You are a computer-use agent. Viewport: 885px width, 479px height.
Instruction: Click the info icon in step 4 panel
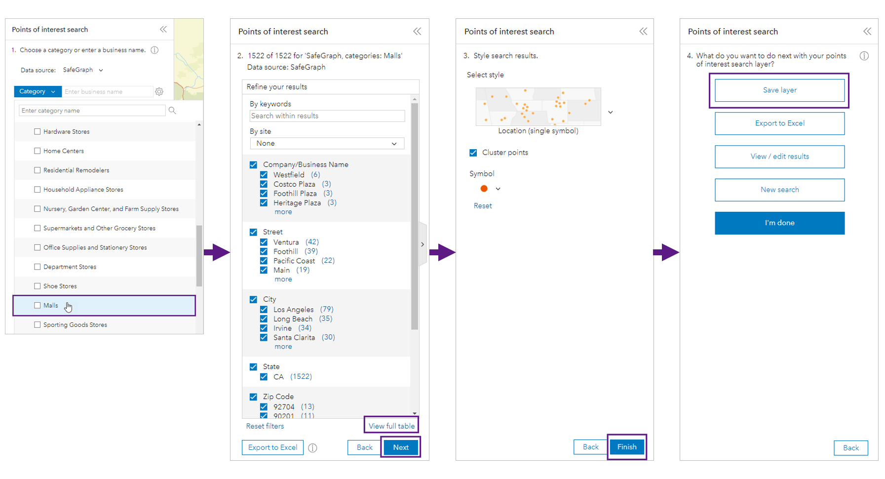point(864,56)
